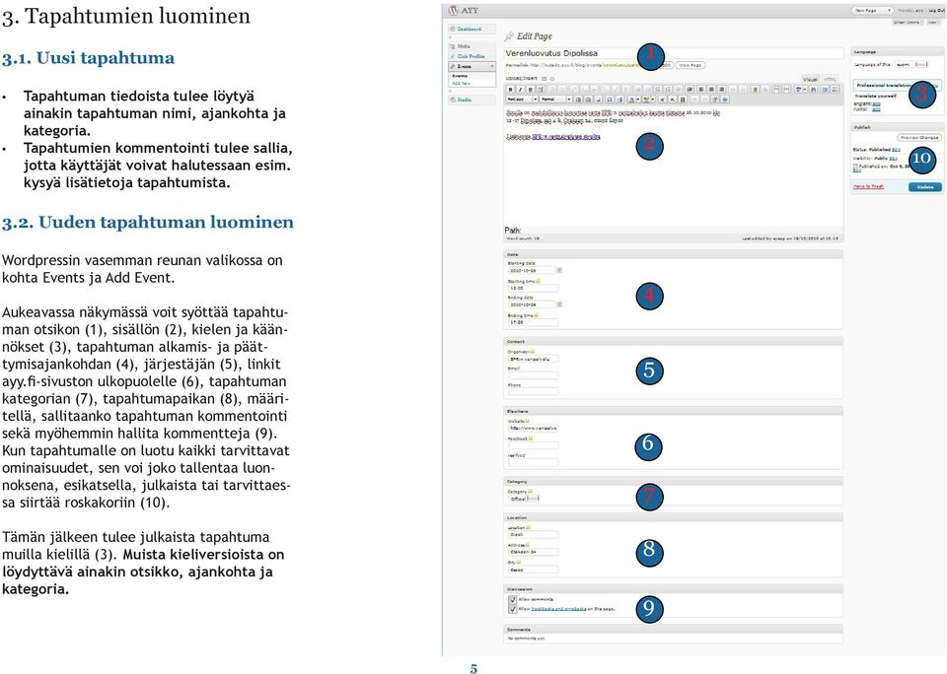Expand the Screen Options tab
The image size is (947, 674).
pos(908,23)
